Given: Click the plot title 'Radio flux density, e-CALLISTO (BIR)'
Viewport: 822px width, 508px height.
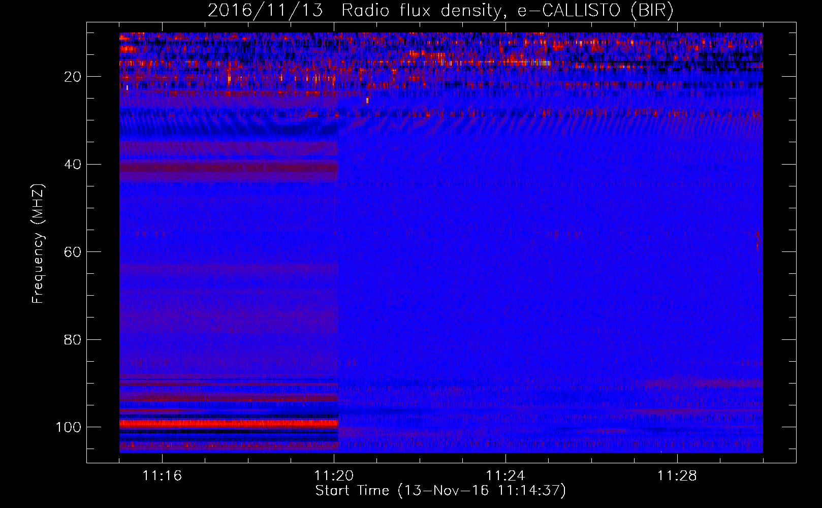Looking at the screenshot, I should click(507, 11).
